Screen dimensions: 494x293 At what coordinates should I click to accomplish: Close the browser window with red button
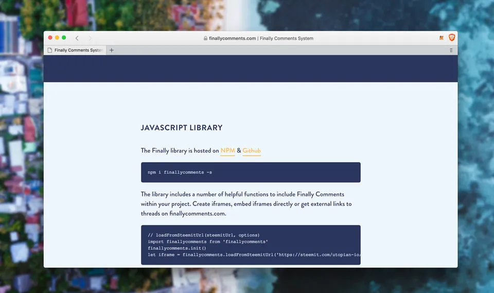click(x=50, y=38)
